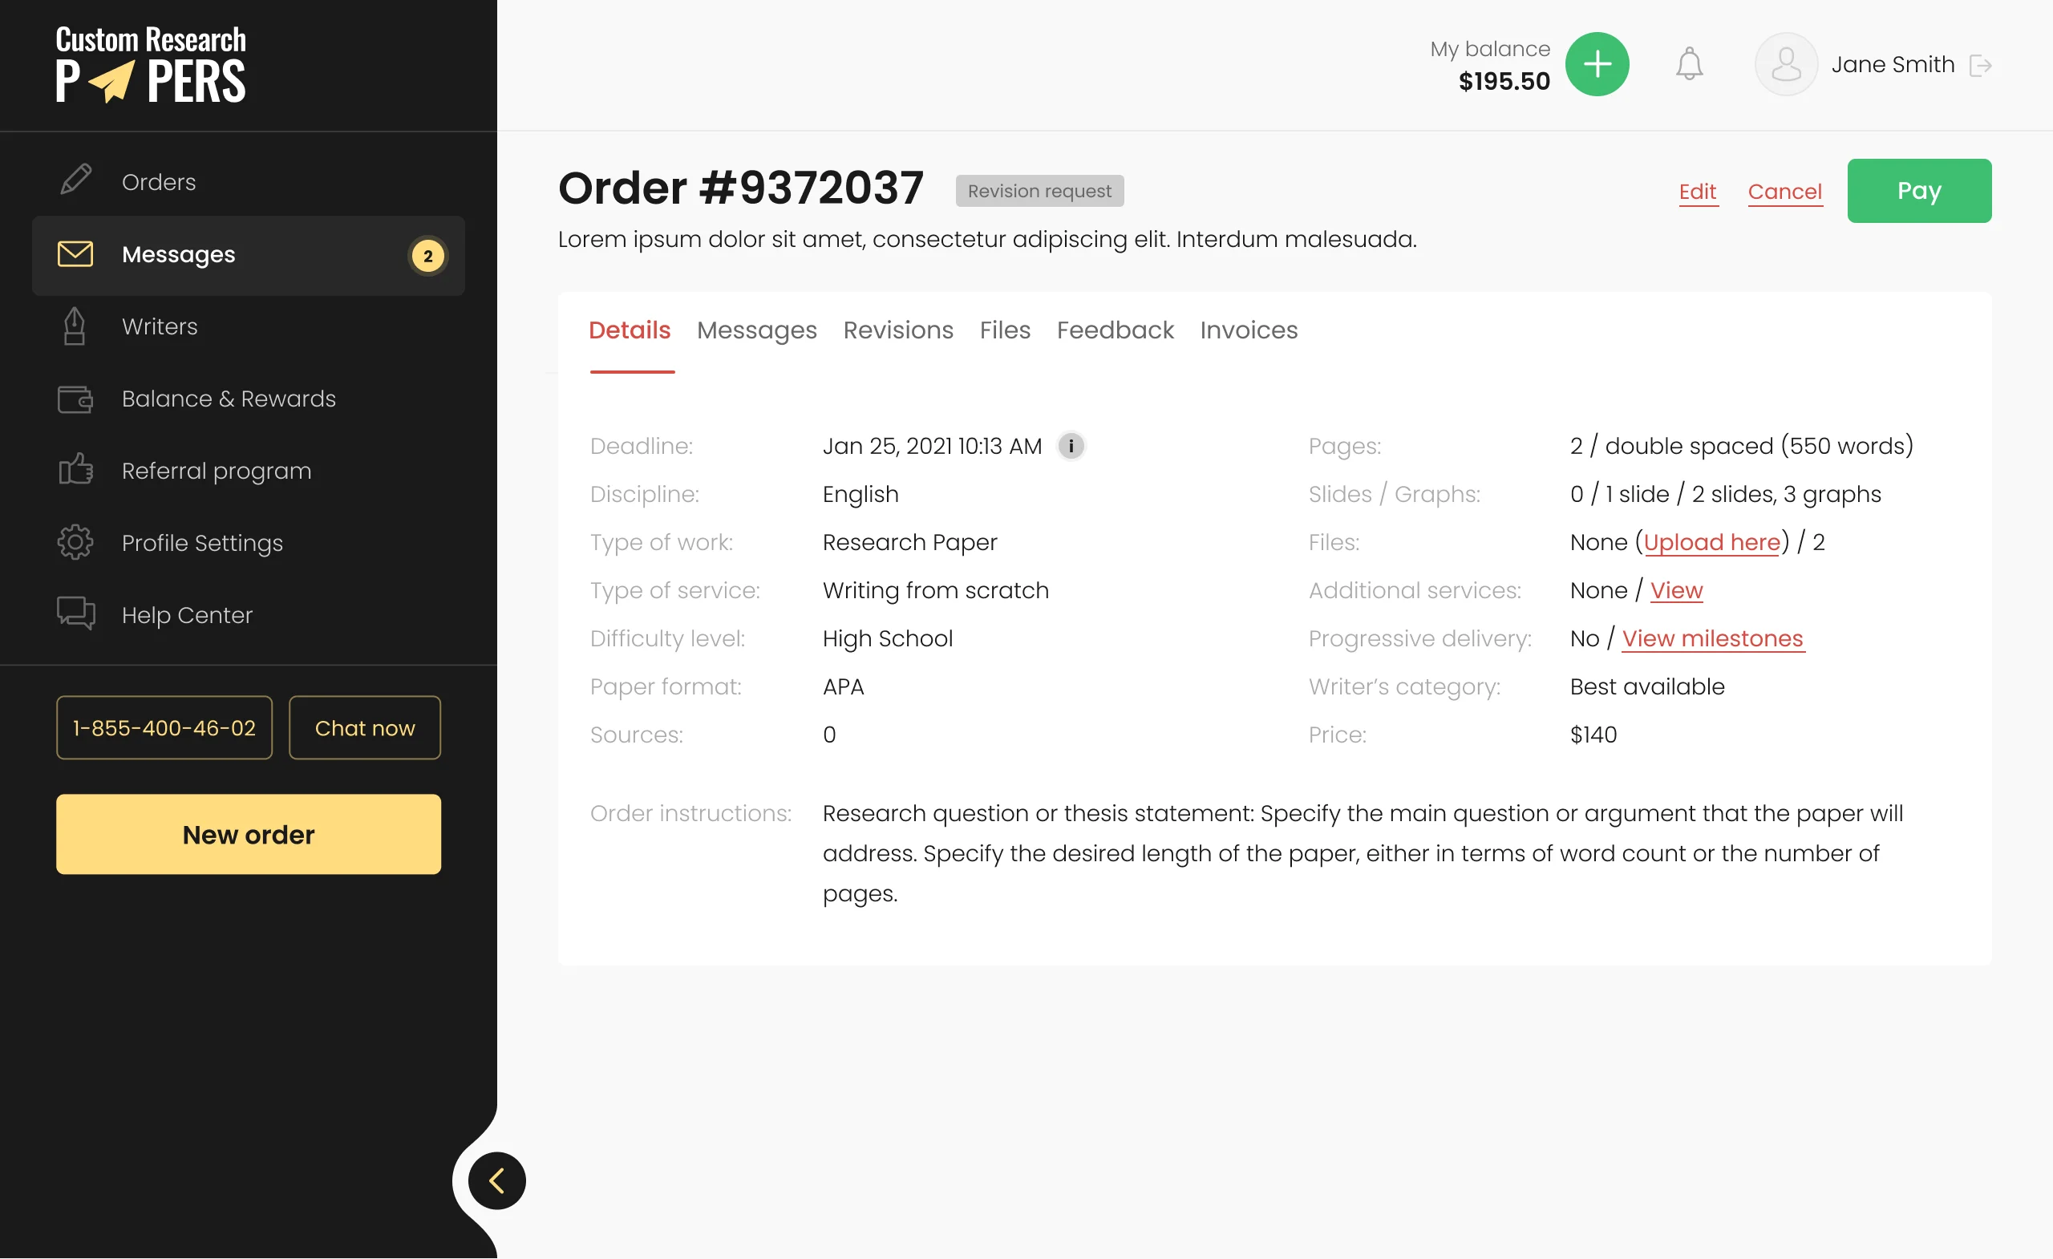
Task: Click the Upload here link
Action: click(1711, 542)
